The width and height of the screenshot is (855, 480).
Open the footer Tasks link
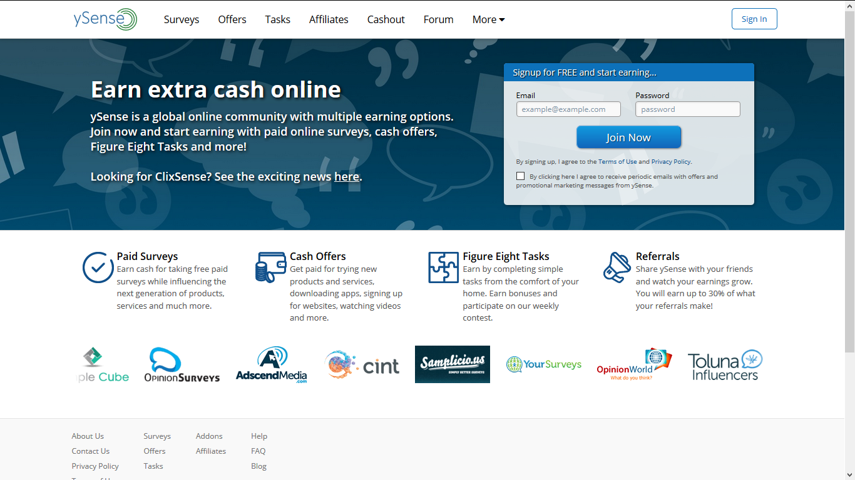point(153,466)
